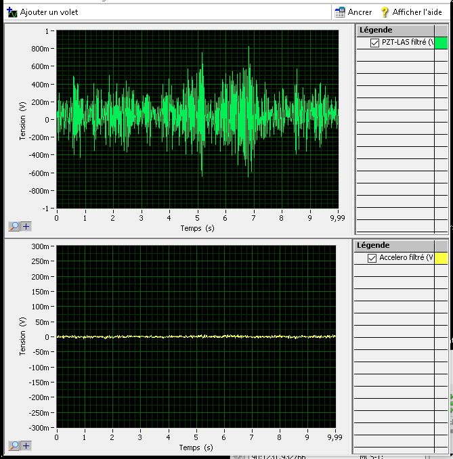Click the green PZT-LAS trace color swatch

441,43
